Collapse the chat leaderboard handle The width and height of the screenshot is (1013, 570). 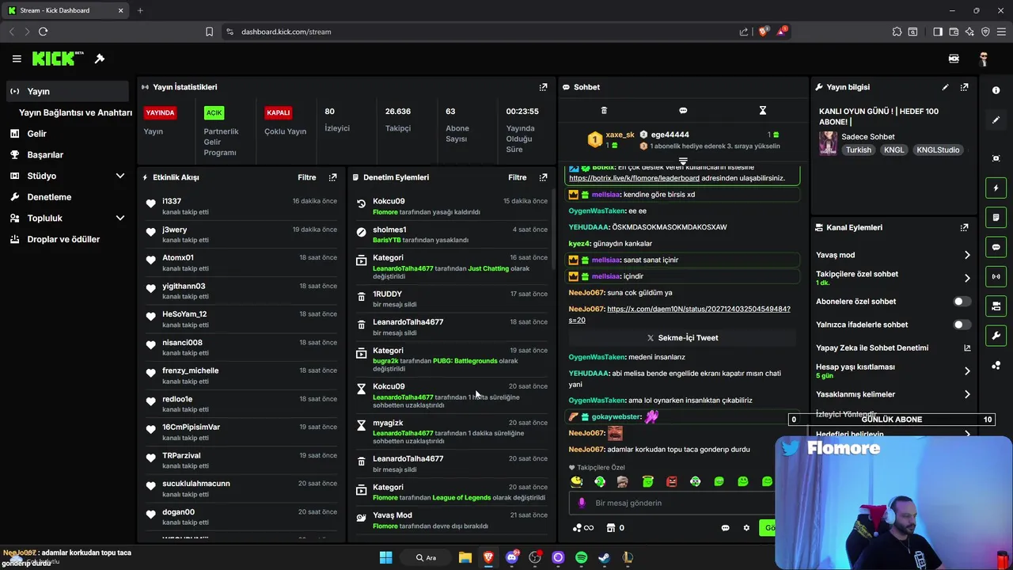tap(683, 161)
